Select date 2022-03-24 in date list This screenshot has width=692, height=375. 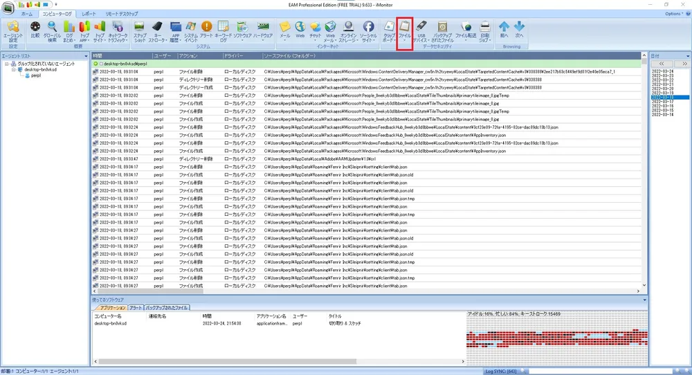(x=662, y=71)
